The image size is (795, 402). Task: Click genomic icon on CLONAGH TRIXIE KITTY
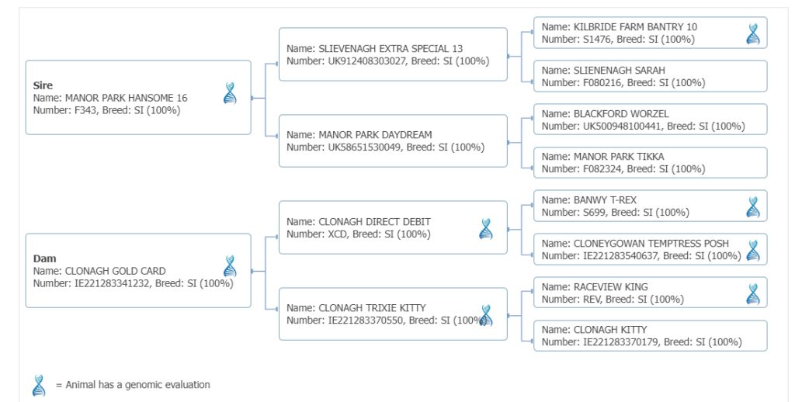pos(486,315)
